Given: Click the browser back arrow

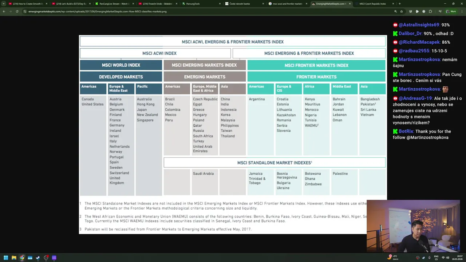Looking at the screenshot, I should [x=4, y=11].
